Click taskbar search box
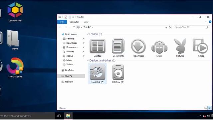This screenshot has height=120, width=213. (x=27, y=116)
